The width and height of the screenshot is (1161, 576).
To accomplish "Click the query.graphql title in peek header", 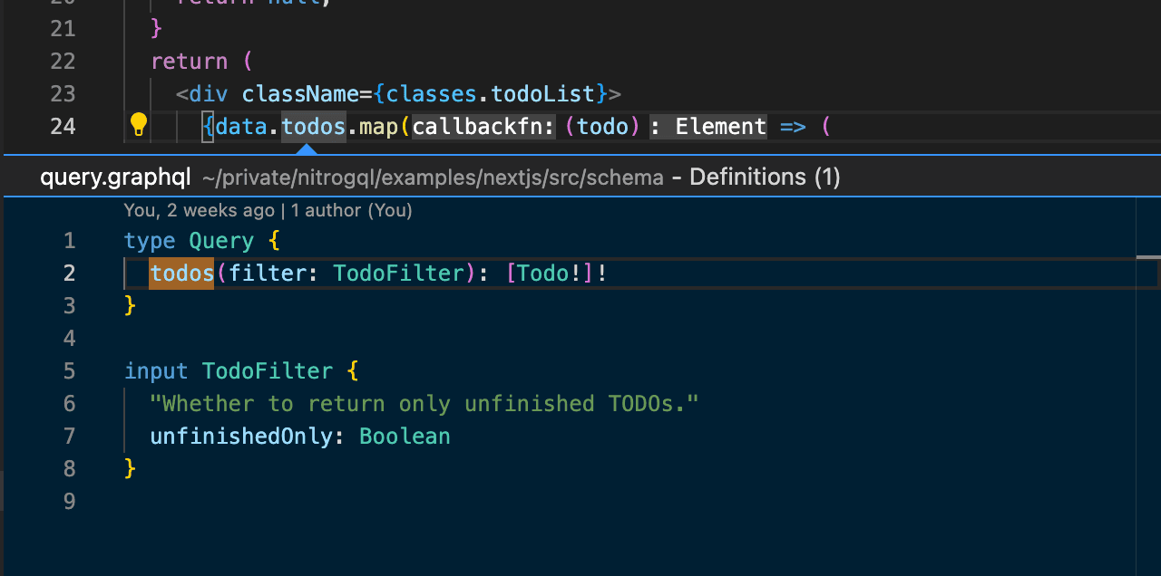I will point(115,177).
